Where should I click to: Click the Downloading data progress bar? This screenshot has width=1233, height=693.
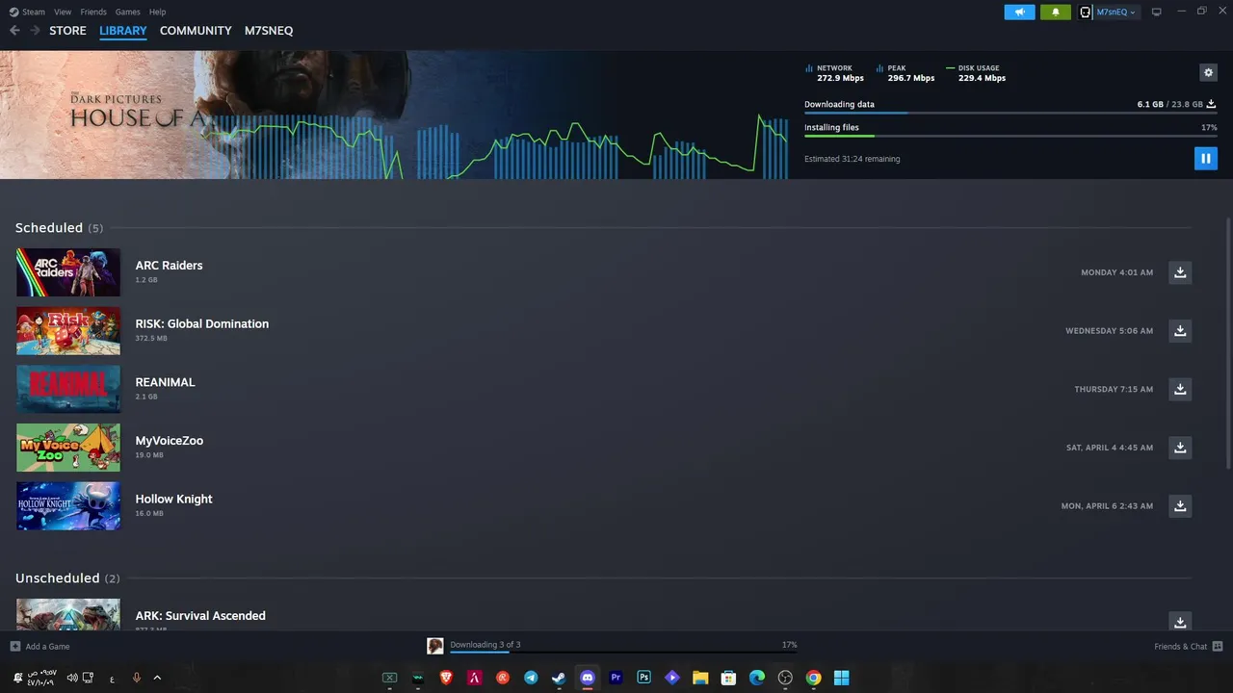[x=1010, y=114]
